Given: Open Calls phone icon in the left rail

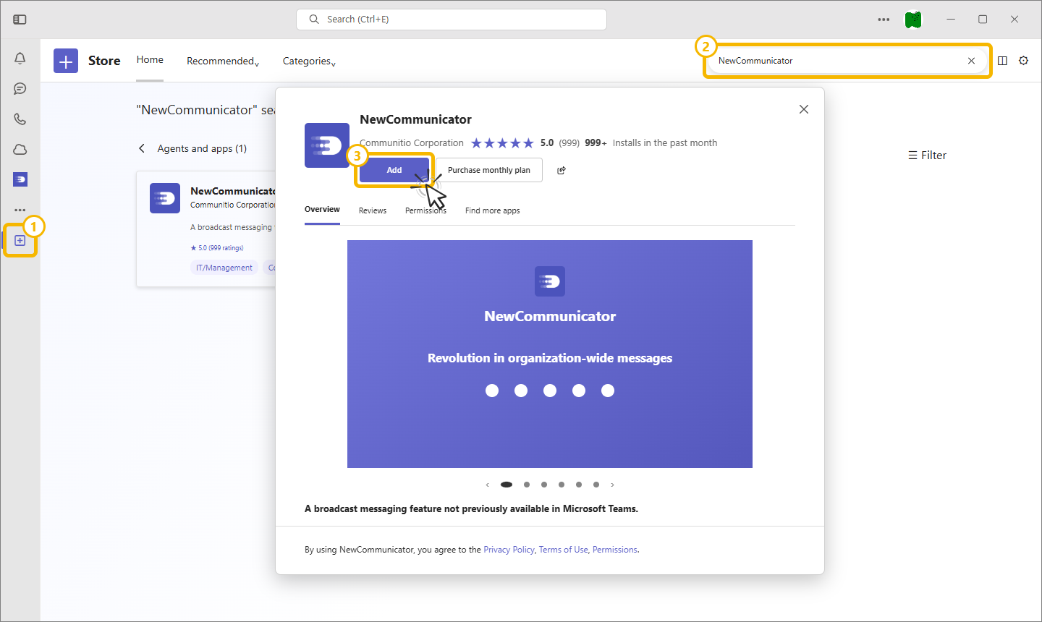Looking at the screenshot, I should tap(20, 119).
